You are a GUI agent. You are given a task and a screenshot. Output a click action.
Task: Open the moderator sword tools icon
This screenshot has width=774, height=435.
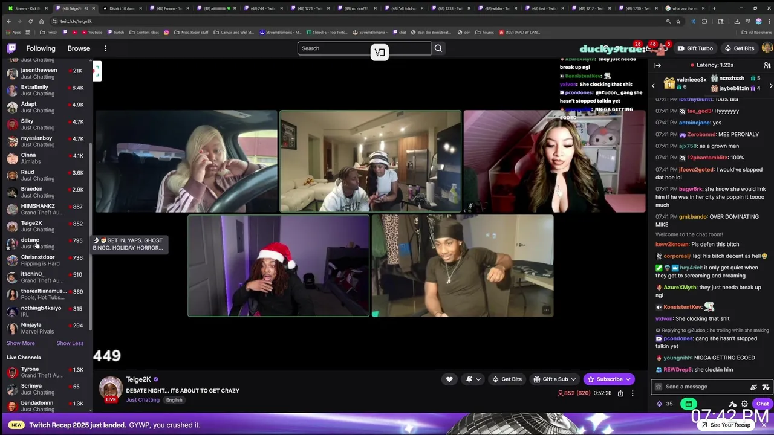point(733,404)
